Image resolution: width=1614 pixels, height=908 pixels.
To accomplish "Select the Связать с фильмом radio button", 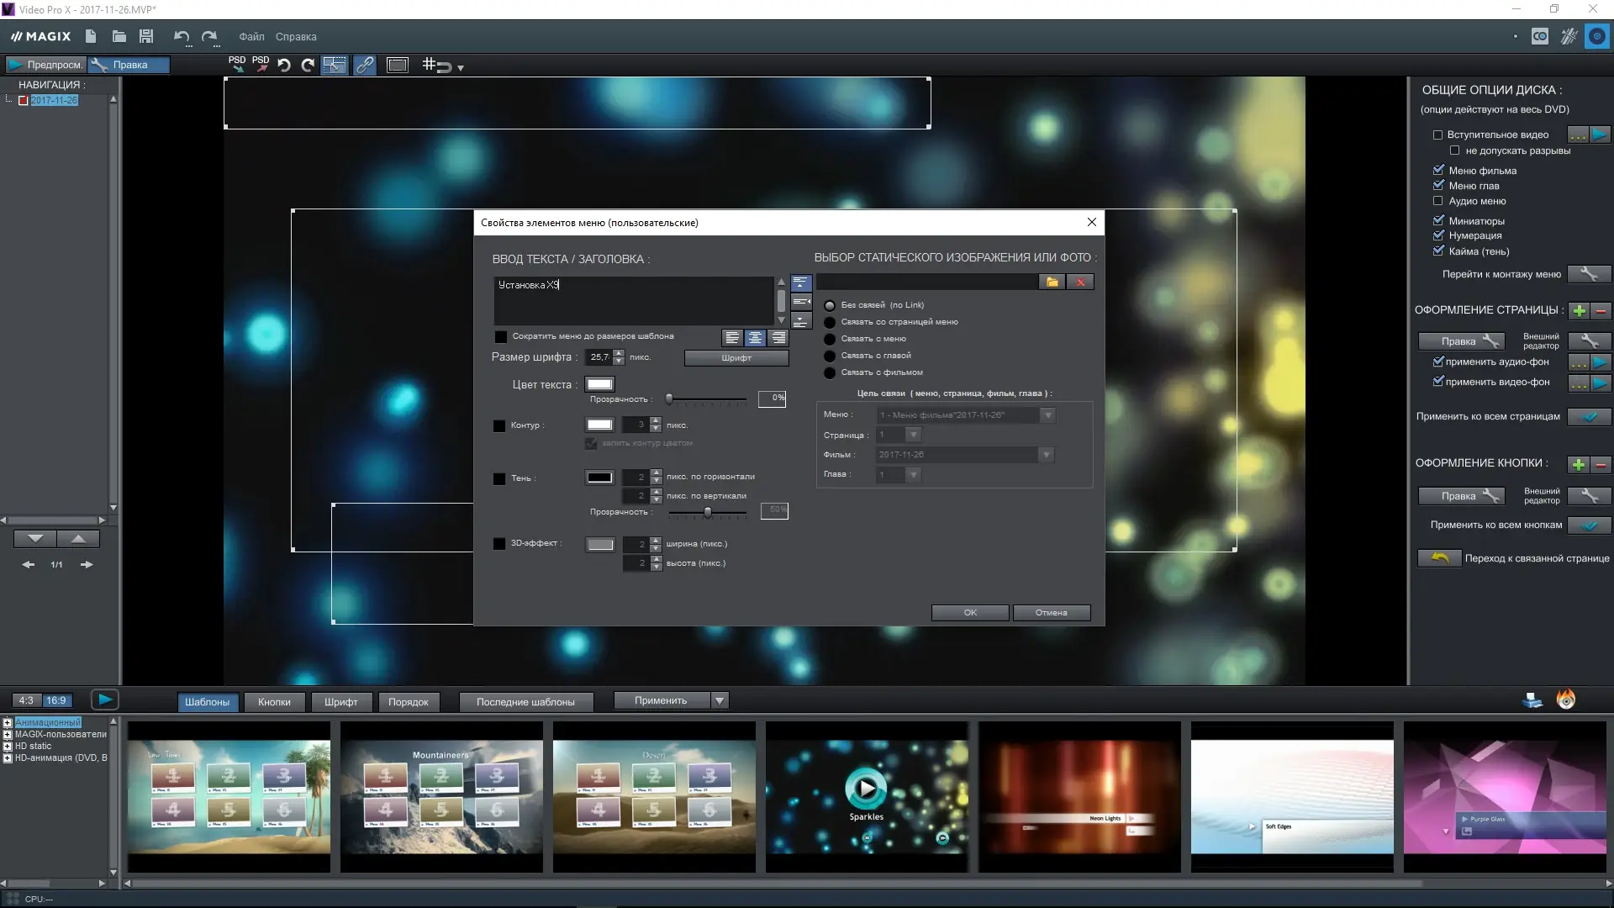I will tap(830, 372).
